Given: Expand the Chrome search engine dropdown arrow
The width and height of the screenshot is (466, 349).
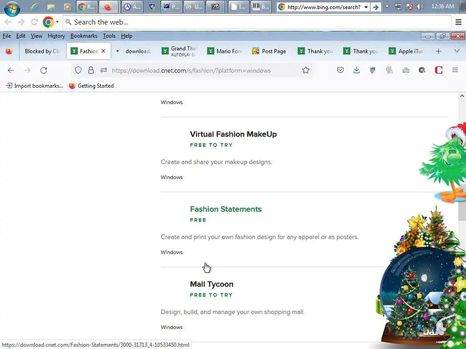Looking at the screenshot, I should coord(57,22).
